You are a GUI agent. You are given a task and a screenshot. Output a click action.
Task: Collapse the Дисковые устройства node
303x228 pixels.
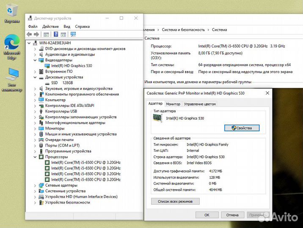point(35,77)
